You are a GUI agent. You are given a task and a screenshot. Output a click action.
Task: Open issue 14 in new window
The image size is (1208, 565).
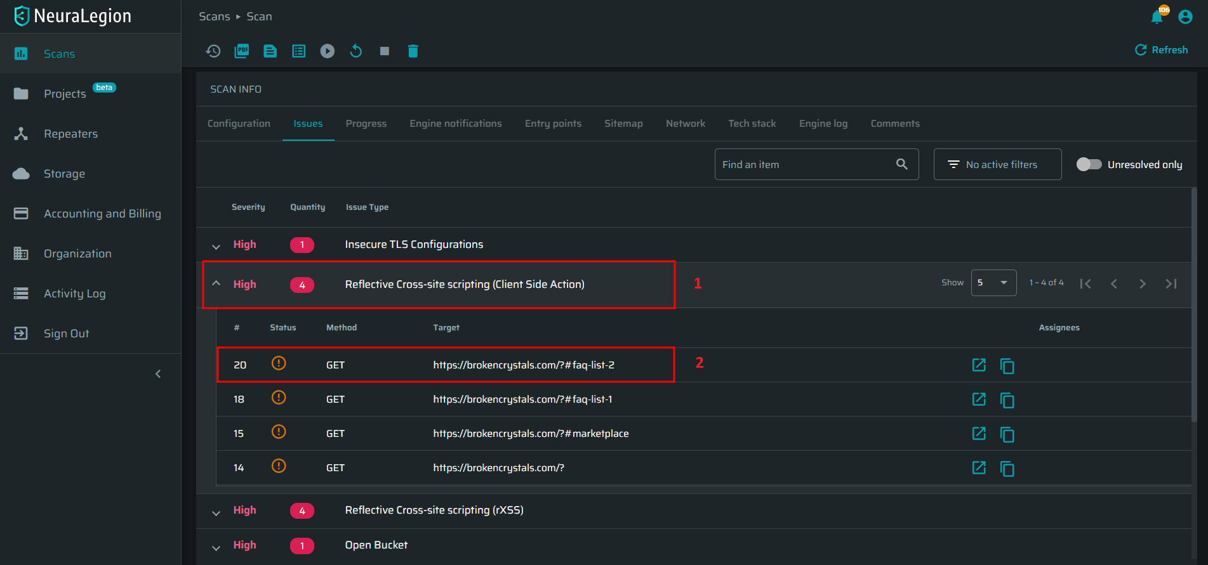[x=979, y=467]
